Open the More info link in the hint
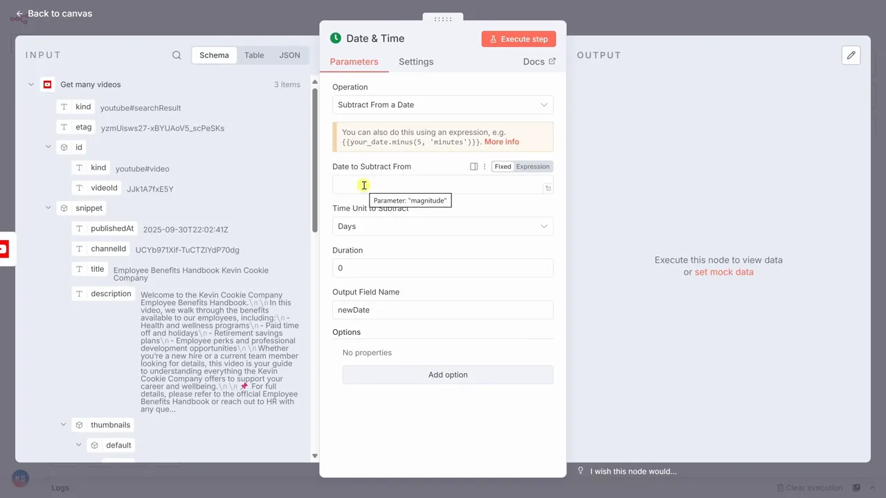 (502, 142)
